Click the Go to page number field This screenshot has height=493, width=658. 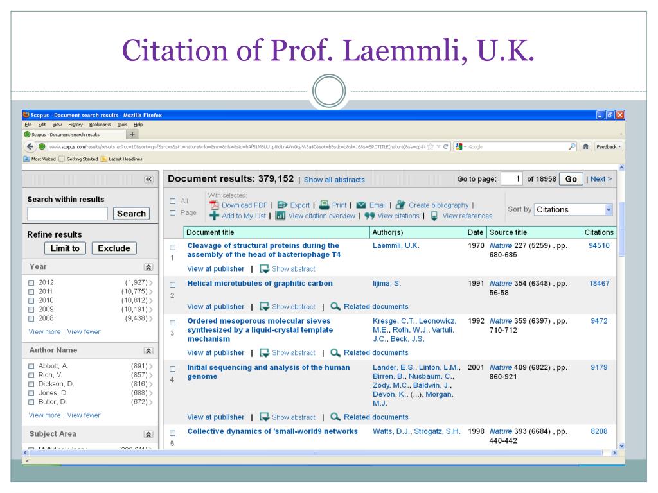(511, 179)
